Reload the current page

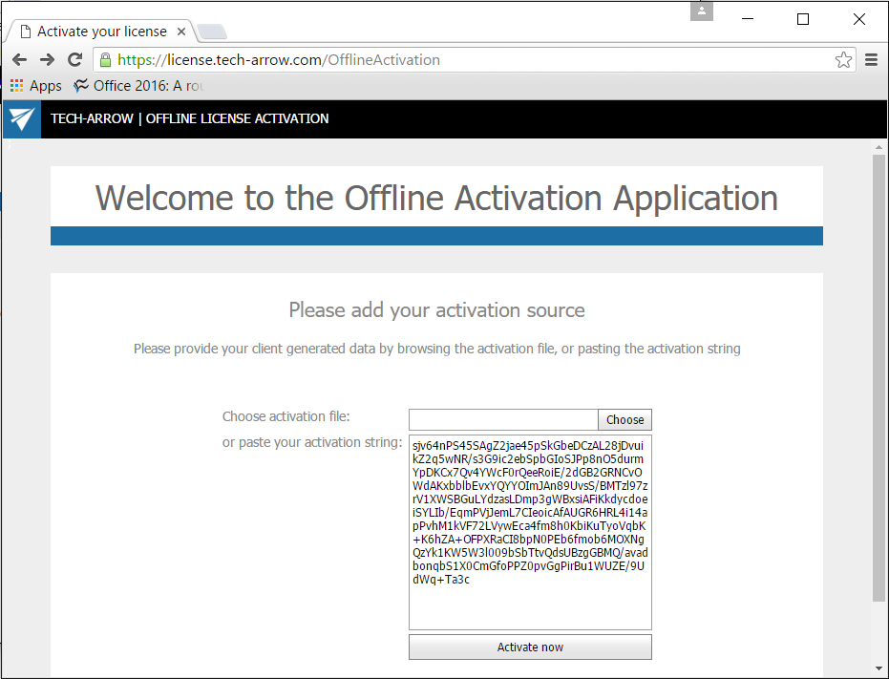tap(74, 59)
